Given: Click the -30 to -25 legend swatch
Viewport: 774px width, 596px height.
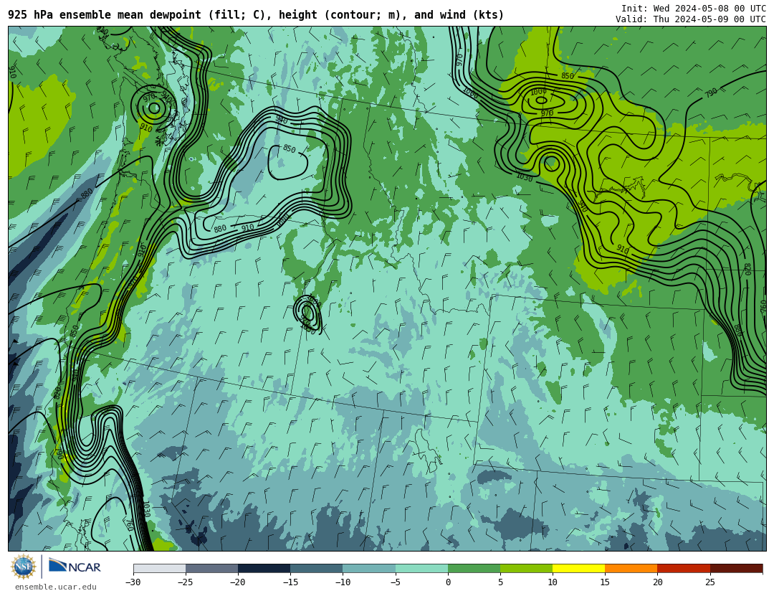Looking at the screenshot, I should (159, 568).
